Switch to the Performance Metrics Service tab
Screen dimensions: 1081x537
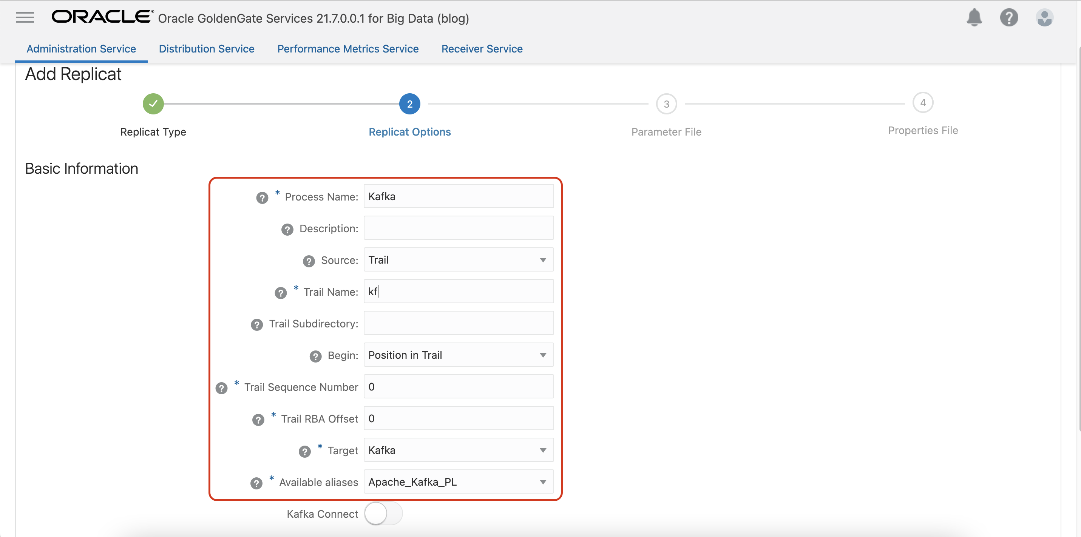click(347, 49)
